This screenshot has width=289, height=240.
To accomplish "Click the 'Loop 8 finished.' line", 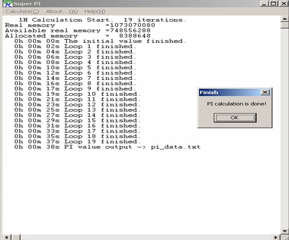I will point(75,83).
